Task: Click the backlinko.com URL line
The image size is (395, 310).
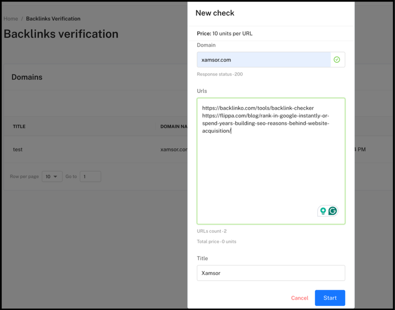Action: click(258, 108)
